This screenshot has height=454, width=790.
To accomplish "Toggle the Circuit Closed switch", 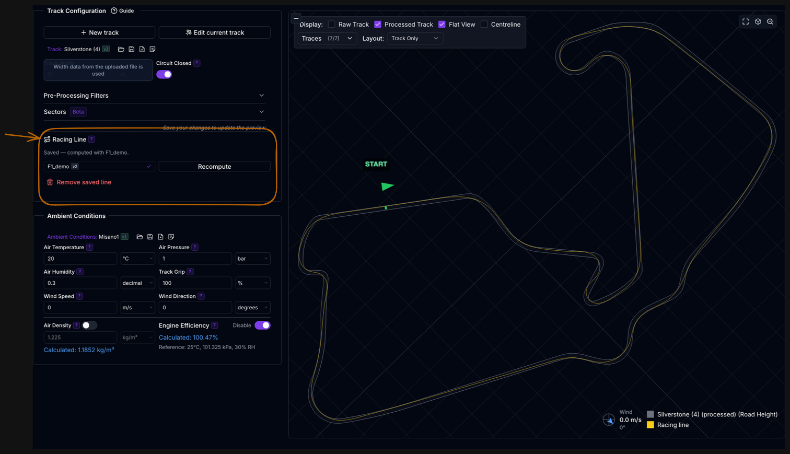I will pyautogui.click(x=164, y=74).
